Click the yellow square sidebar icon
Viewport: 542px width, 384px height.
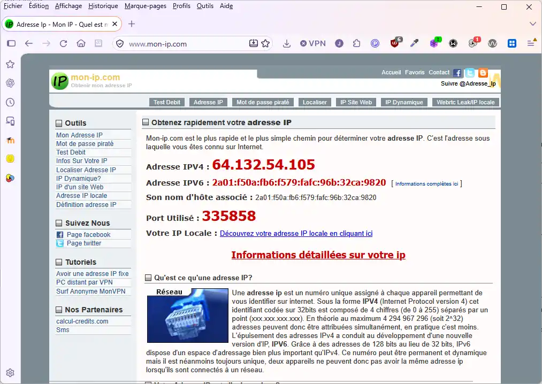pos(10,159)
